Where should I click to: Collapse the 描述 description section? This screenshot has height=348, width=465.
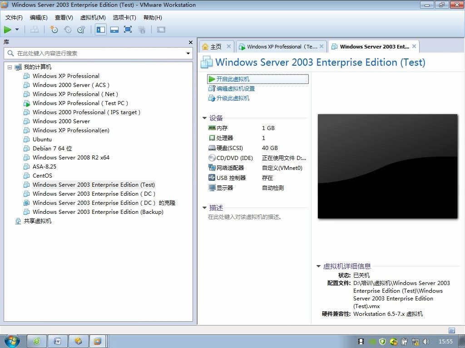204,208
